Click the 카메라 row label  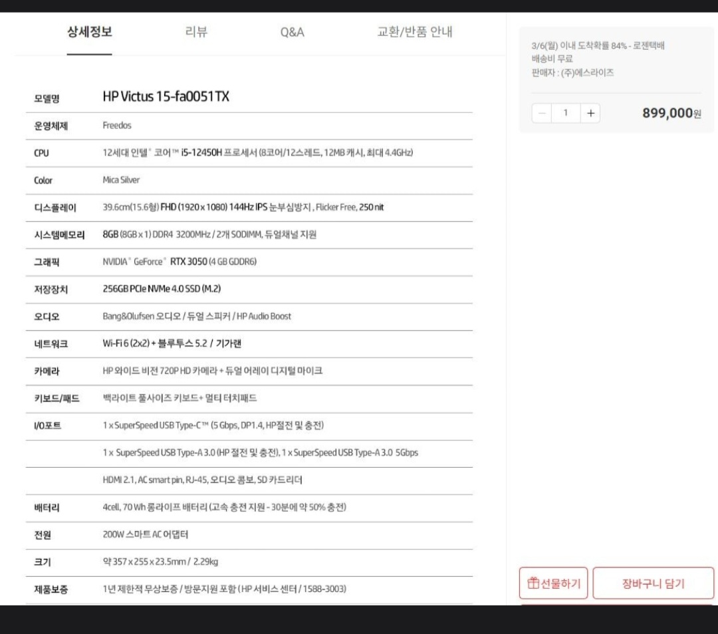tap(47, 371)
